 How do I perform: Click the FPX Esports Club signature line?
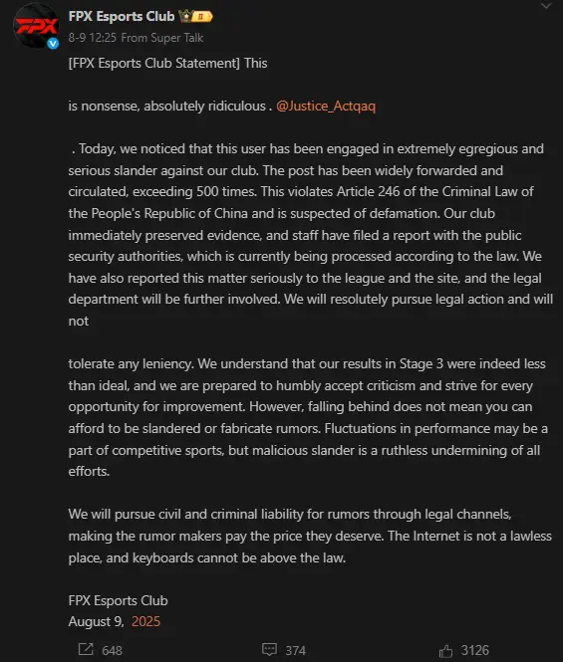pyautogui.click(x=118, y=600)
